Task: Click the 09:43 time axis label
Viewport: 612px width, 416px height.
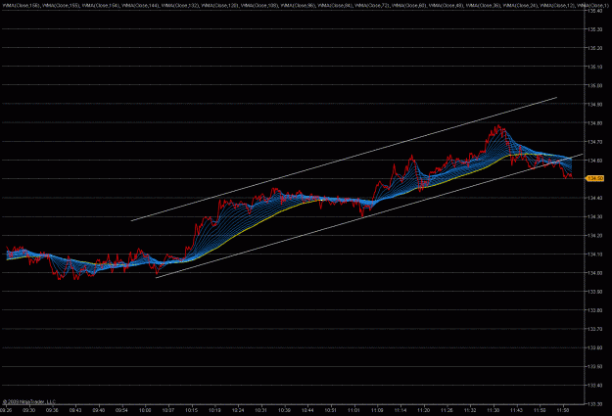Action: (x=75, y=410)
